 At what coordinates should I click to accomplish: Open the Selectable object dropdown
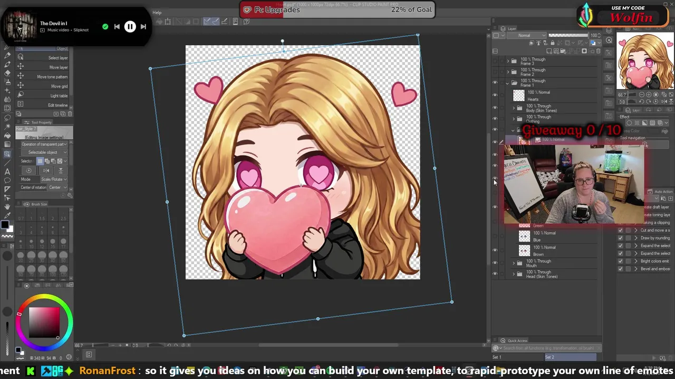click(x=43, y=153)
